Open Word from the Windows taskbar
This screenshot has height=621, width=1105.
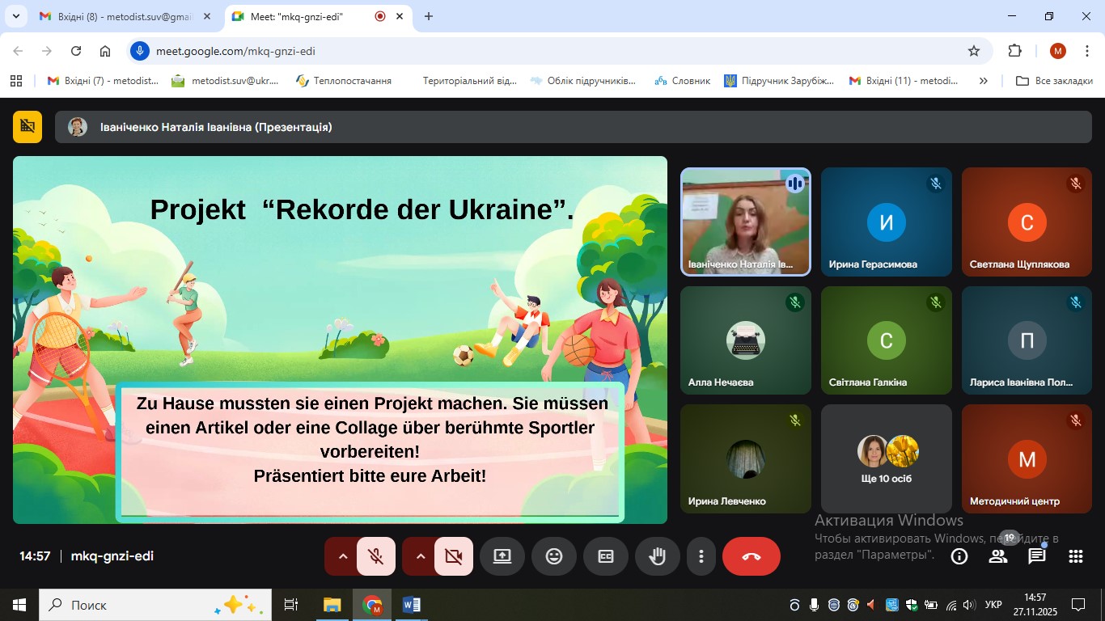[411, 605]
